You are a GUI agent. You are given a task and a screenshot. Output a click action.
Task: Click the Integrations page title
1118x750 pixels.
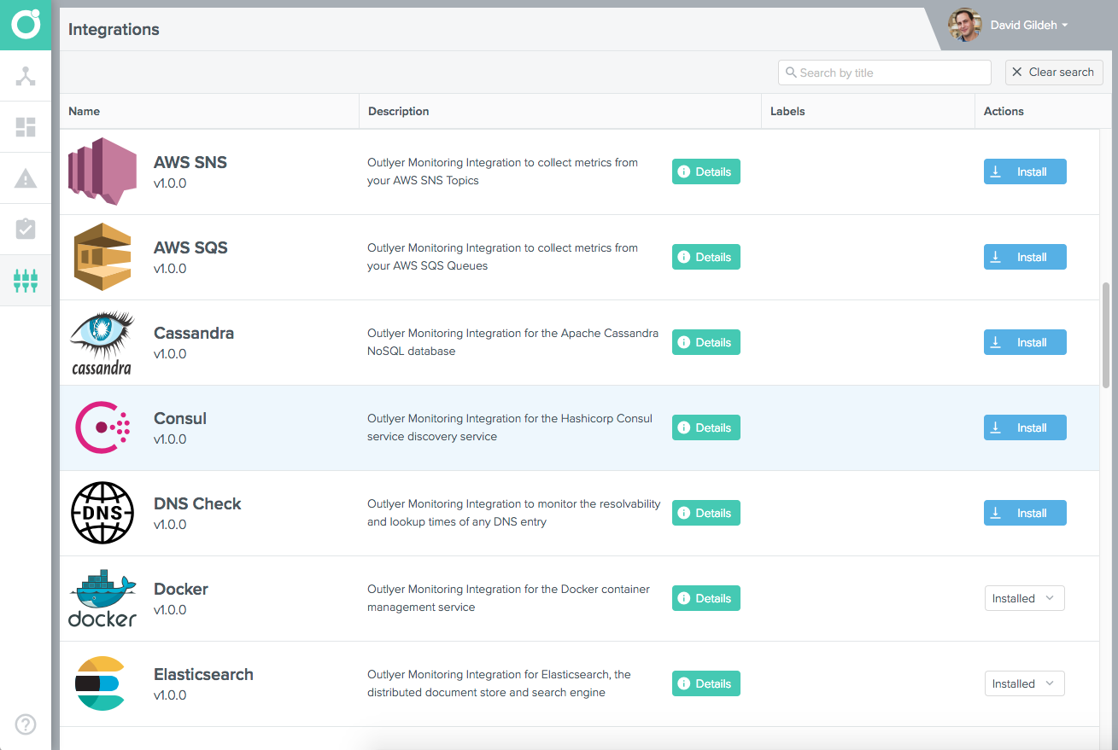114,29
